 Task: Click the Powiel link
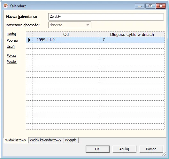12,62
